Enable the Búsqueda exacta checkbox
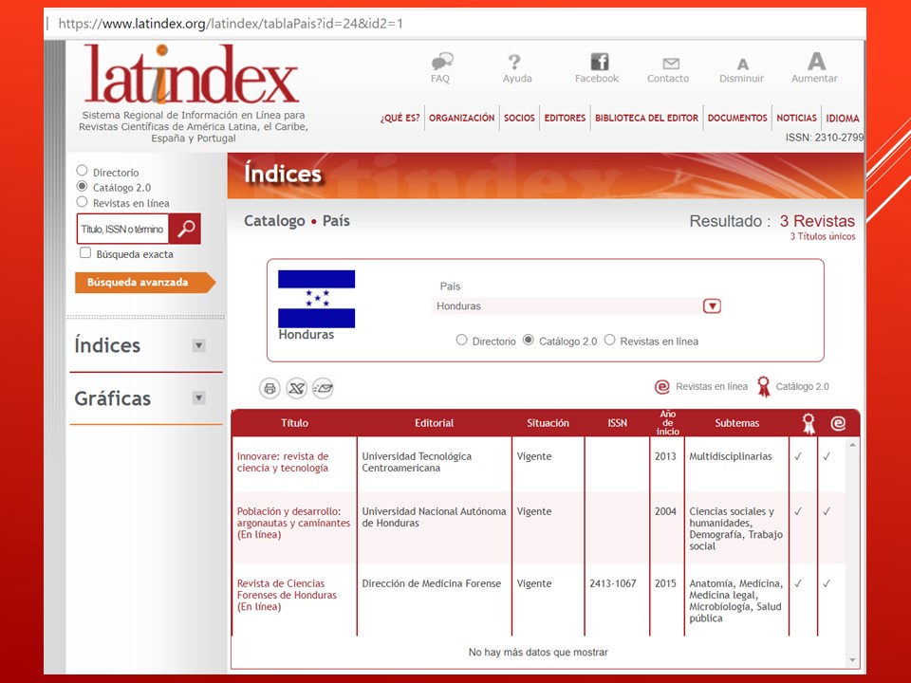Screen dimensions: 911x683 85,252
